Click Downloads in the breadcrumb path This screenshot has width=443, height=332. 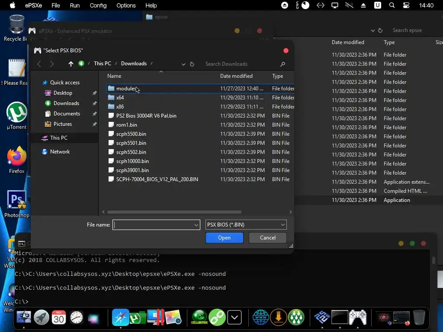[x=134, y=64]
